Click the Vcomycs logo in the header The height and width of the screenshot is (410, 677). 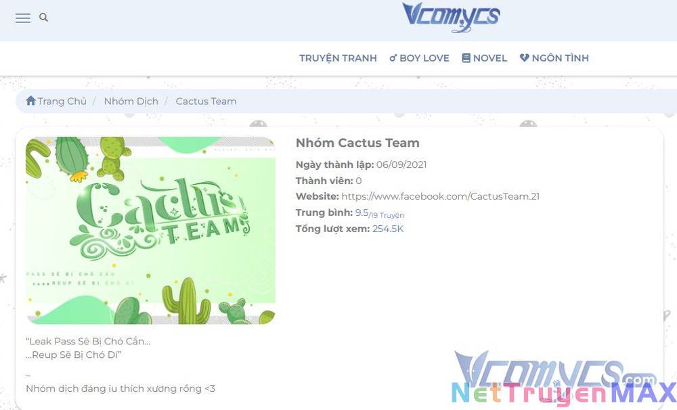(450, 17)
